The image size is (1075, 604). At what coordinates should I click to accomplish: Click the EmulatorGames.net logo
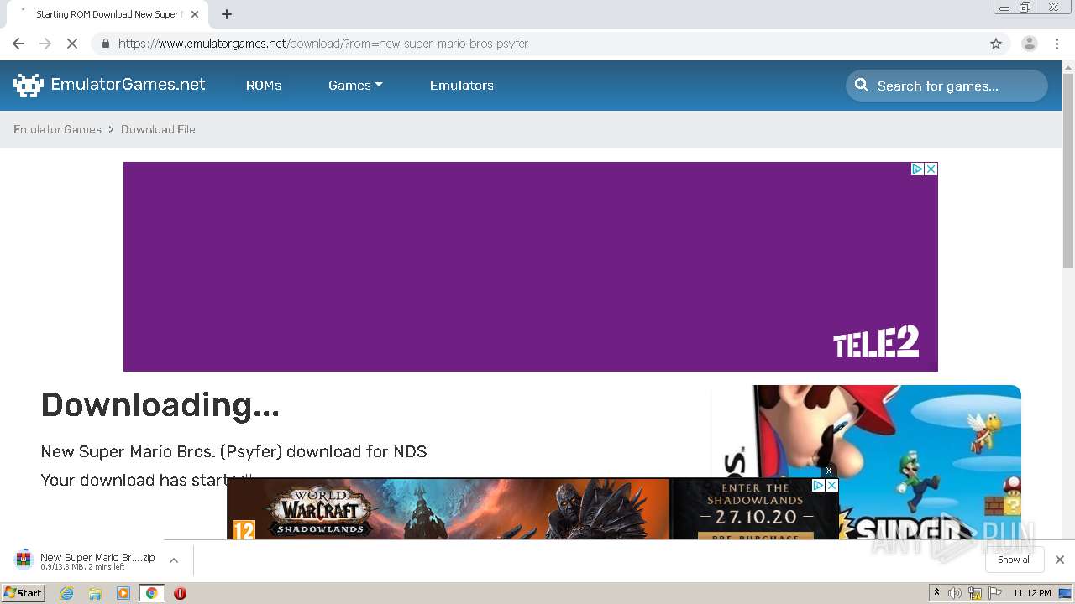pyautogui.click(x=109, y=85)
